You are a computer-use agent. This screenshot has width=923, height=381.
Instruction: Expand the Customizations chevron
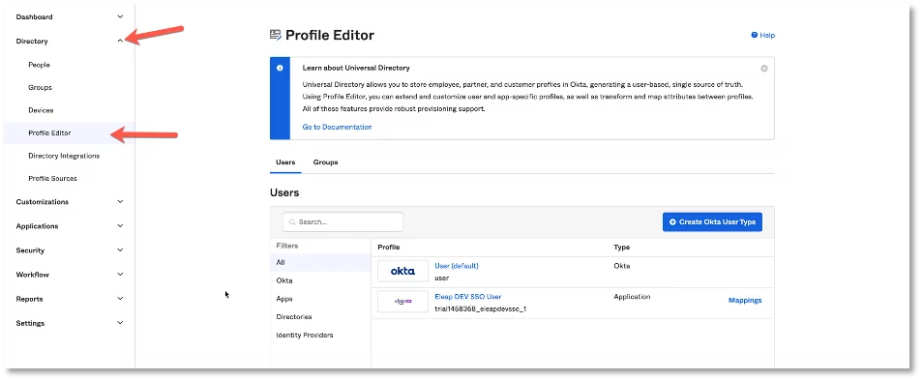120,202
